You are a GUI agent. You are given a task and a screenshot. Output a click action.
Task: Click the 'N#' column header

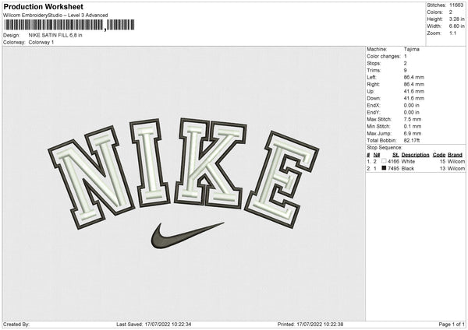pos(377,155)
